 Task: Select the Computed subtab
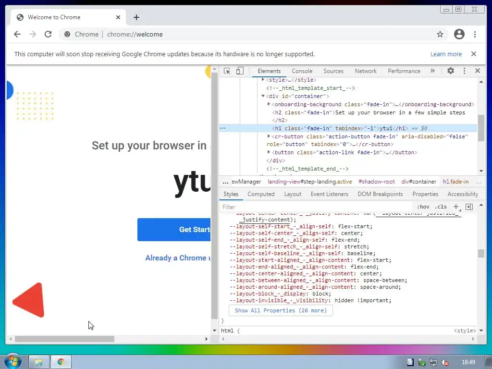click(261, 194)
